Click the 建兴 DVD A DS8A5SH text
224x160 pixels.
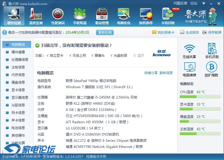point(92,134)
